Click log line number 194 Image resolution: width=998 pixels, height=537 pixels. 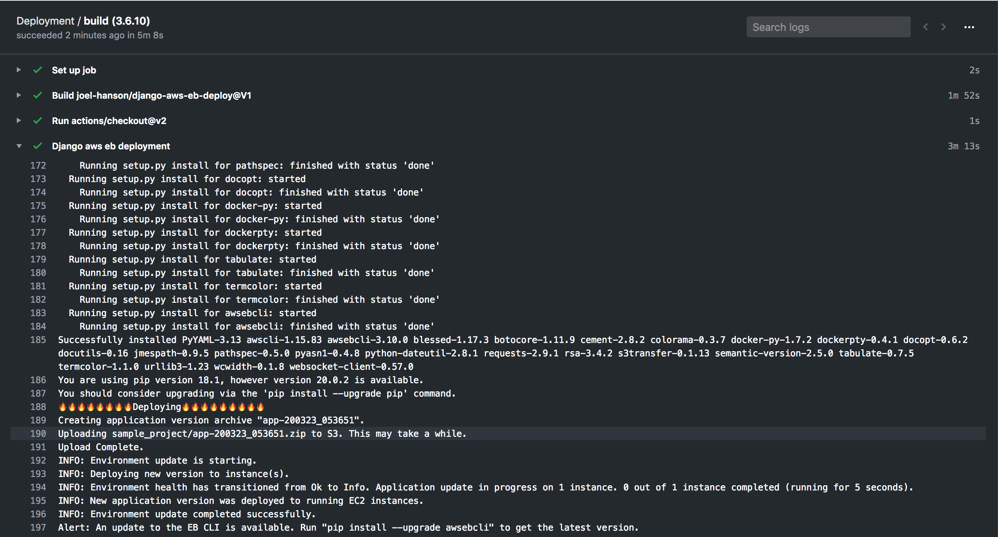(x=38, y=487)
